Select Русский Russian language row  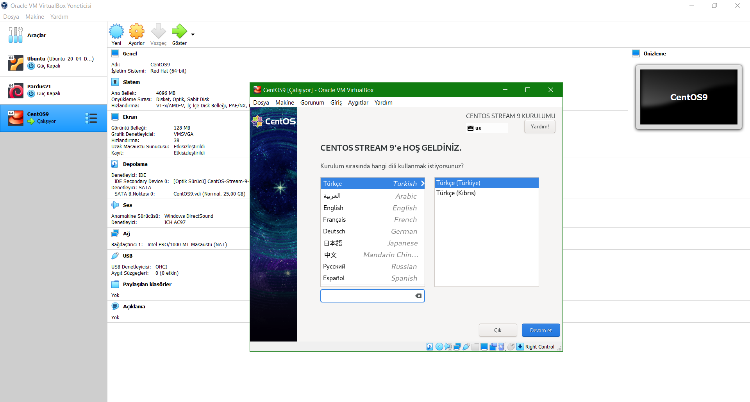pos(373,266)
